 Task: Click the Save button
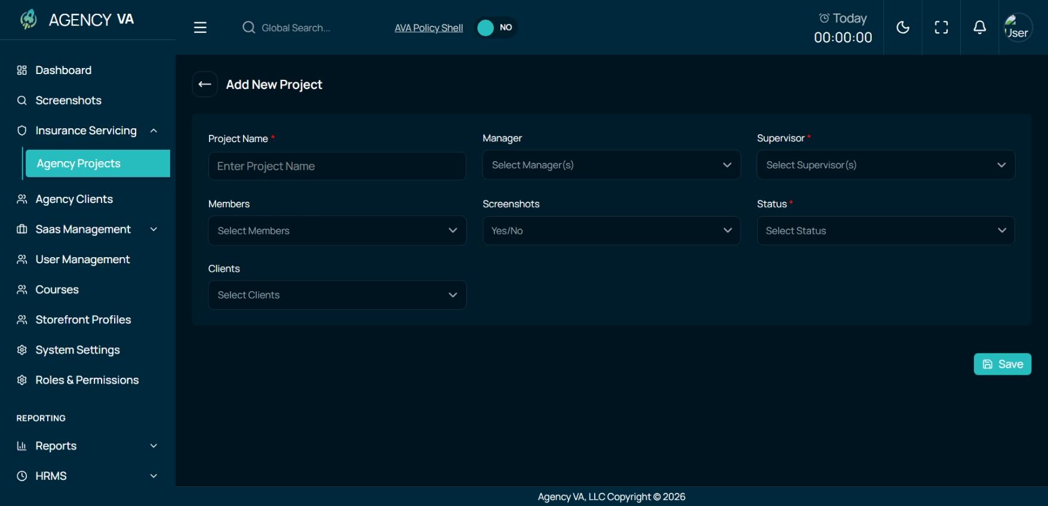click(1003, 364)
